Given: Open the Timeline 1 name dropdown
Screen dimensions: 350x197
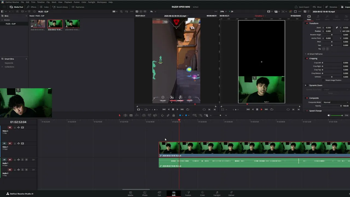Looking at the screenshot, I should pos(260,16).
